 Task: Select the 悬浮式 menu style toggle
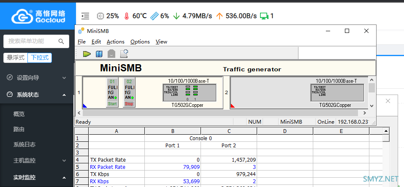pyautogui.click(x=16, y=58)
